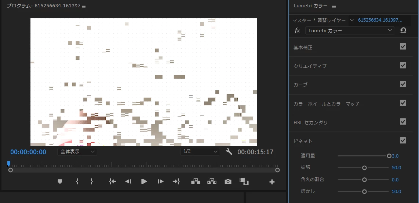
Task: Click the 拡張 value 50.0
Action: [396, 168]
